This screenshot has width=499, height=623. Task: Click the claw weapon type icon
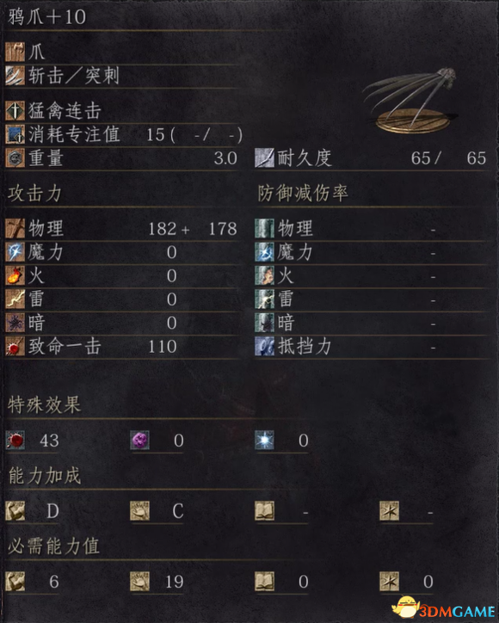click(x=15, y=52)
